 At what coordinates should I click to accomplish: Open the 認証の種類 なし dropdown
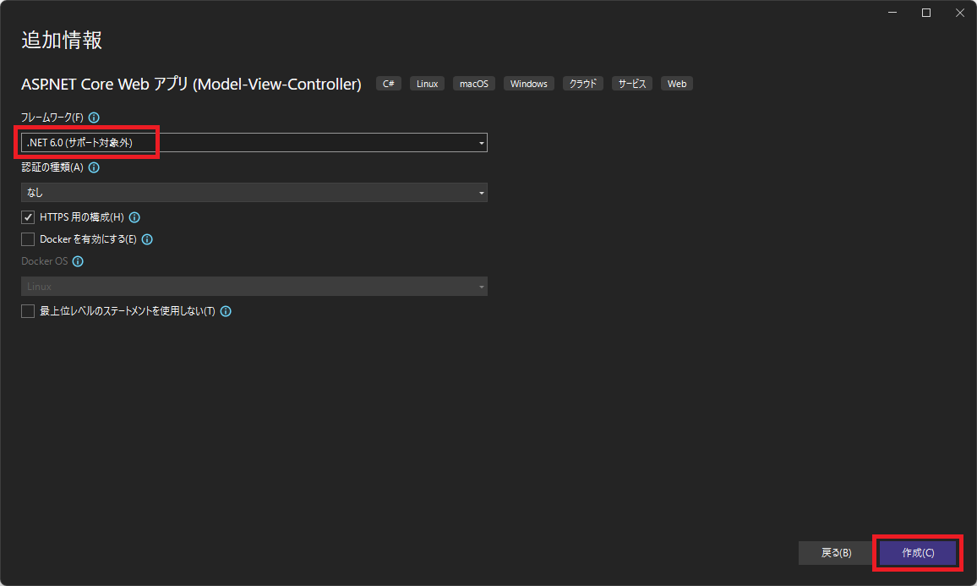click(x=254, y=193)
